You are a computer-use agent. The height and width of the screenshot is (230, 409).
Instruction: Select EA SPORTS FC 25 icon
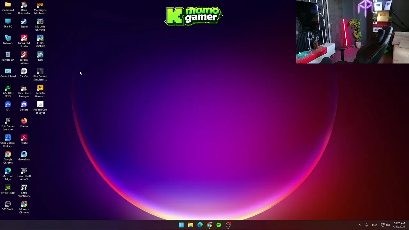[8, 91]
